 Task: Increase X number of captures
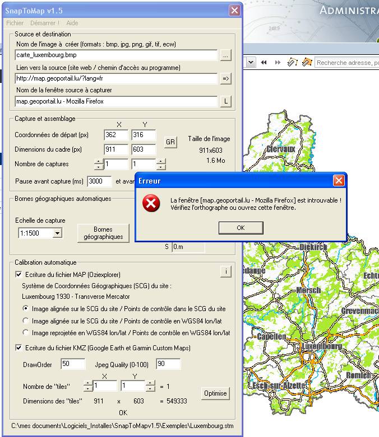tap(99, 161)
